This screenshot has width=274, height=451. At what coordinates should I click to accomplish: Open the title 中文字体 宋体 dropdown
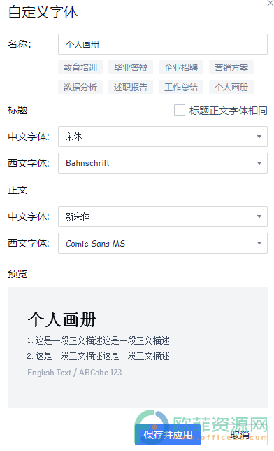tap(163, 137)
